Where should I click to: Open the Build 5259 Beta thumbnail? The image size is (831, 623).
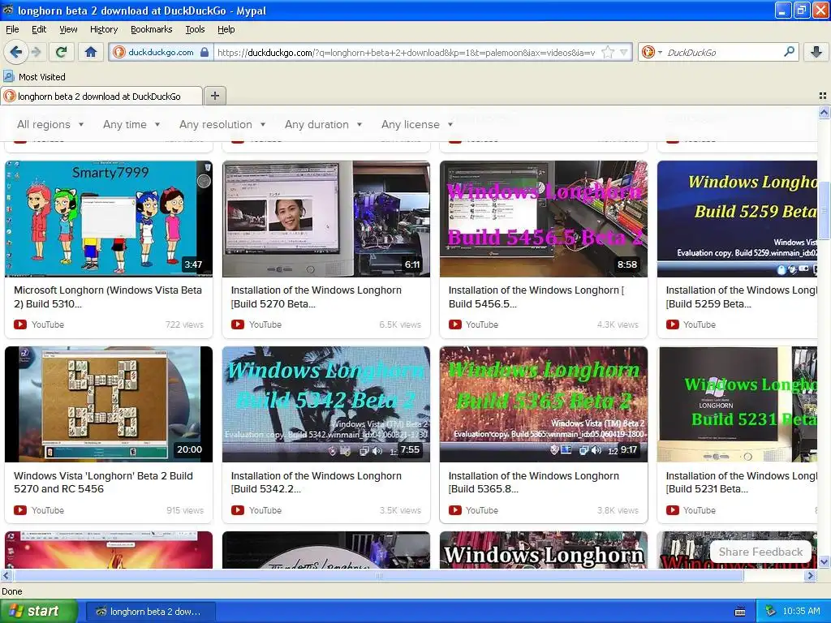click(737, 219)
